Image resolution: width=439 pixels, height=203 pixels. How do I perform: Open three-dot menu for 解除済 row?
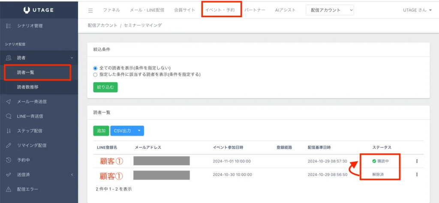(417, 174)
